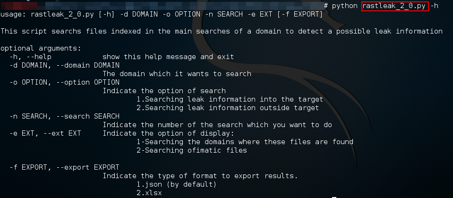Click the script description sentence
Image resolution: width=453 pixels, height=198 pixels.
pos(222,31)
